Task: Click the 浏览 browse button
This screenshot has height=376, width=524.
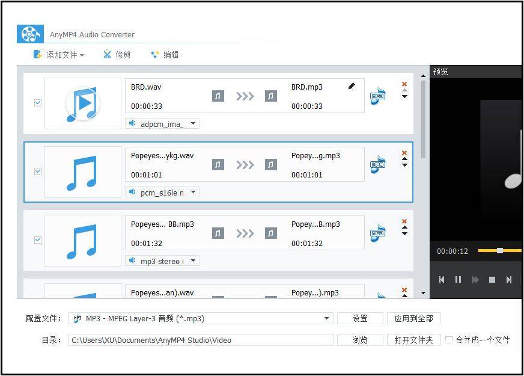Action: 360,339
